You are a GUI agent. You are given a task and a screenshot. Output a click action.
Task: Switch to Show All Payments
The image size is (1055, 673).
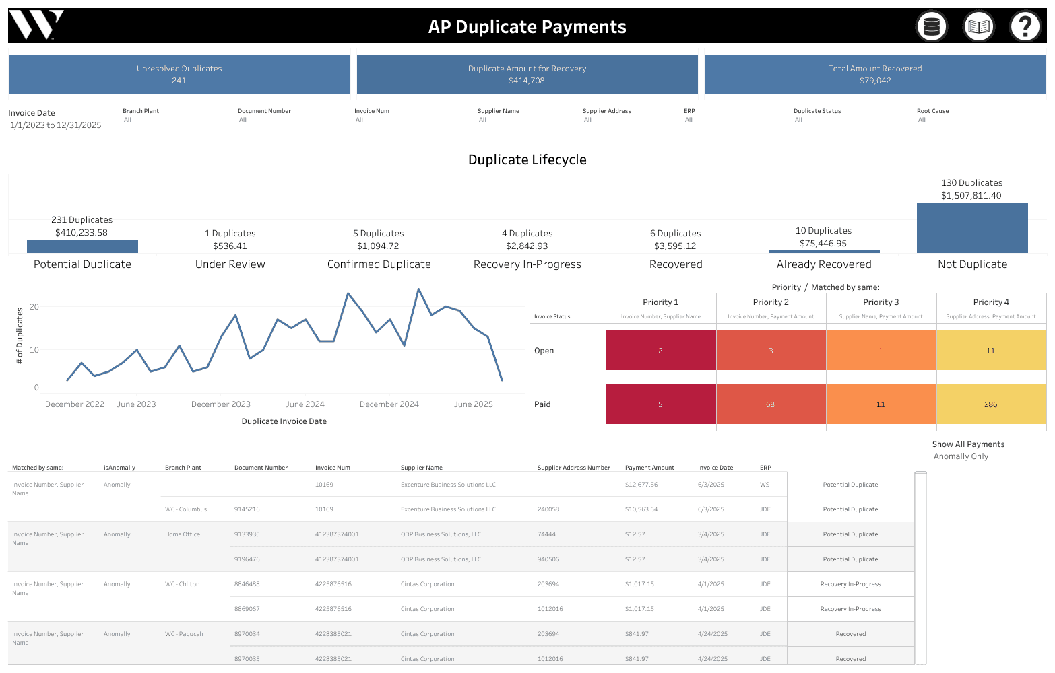968,444
